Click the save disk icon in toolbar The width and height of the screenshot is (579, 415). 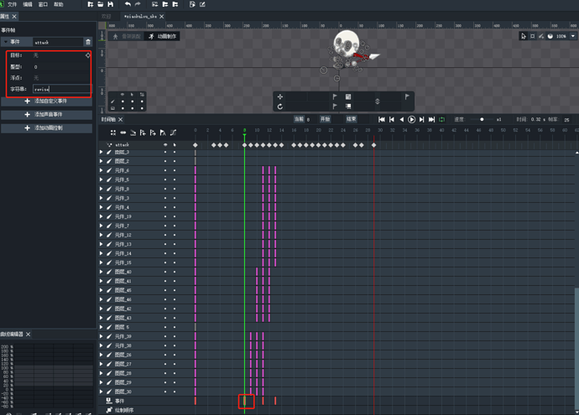[111, 4]
